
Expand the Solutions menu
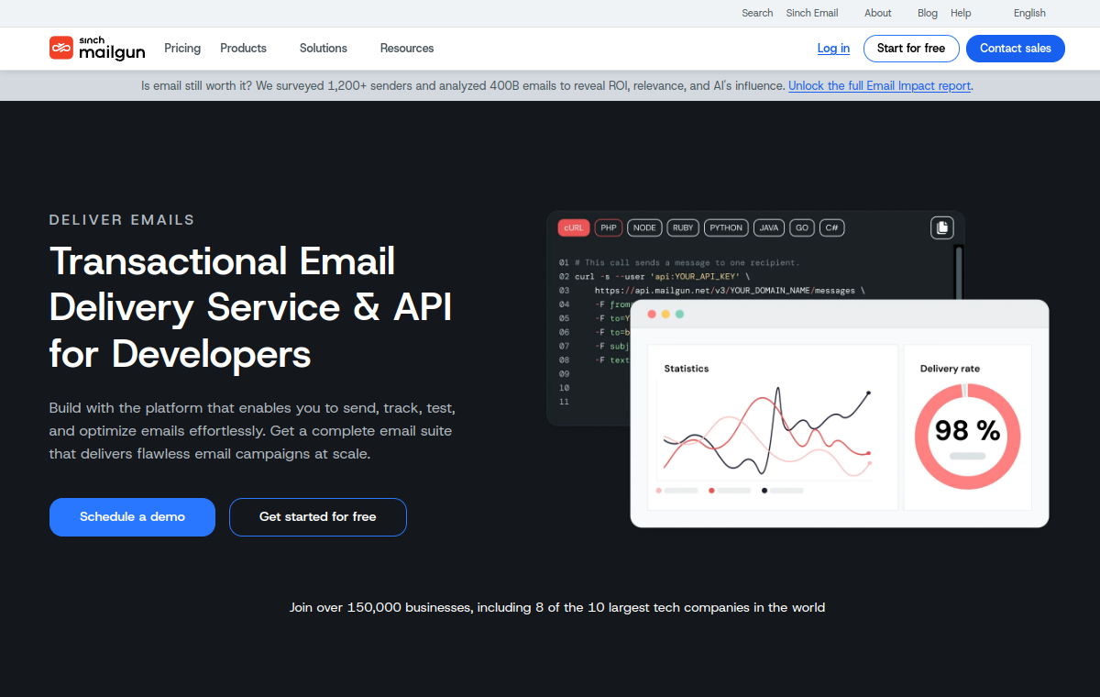click(324, 48)
